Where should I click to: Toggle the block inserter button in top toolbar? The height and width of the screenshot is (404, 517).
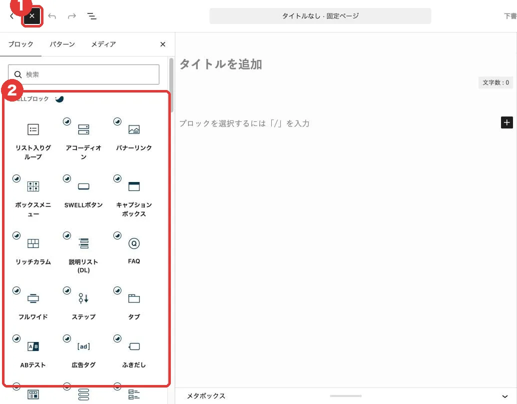(x=32, y=16)
